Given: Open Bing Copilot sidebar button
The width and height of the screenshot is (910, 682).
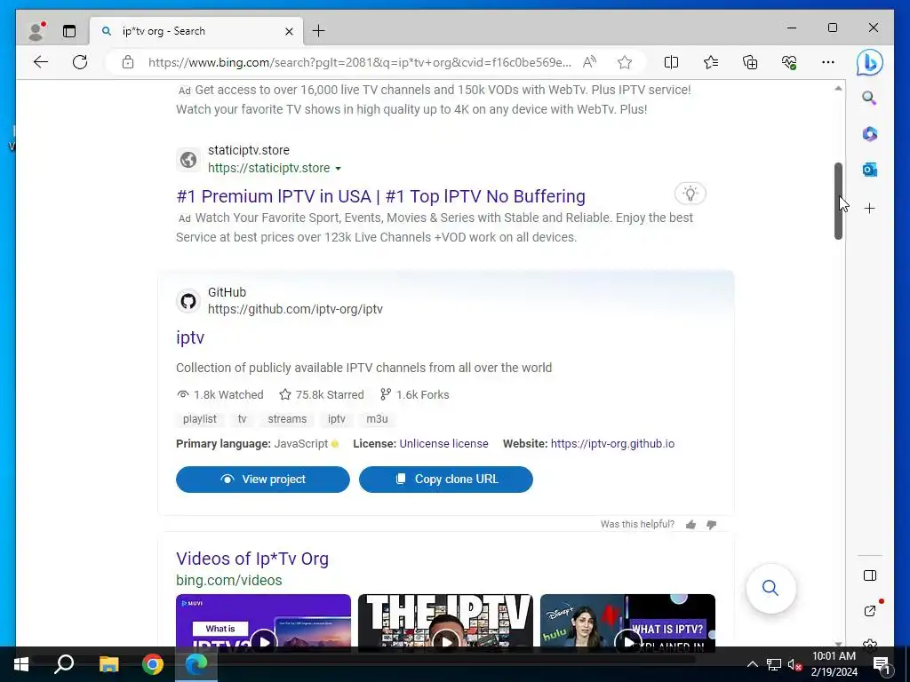Looking at the screenshot, I should pos(869,62).
